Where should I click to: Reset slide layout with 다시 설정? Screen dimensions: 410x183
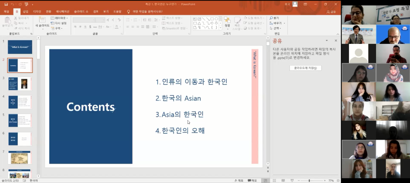pos(58,23)
